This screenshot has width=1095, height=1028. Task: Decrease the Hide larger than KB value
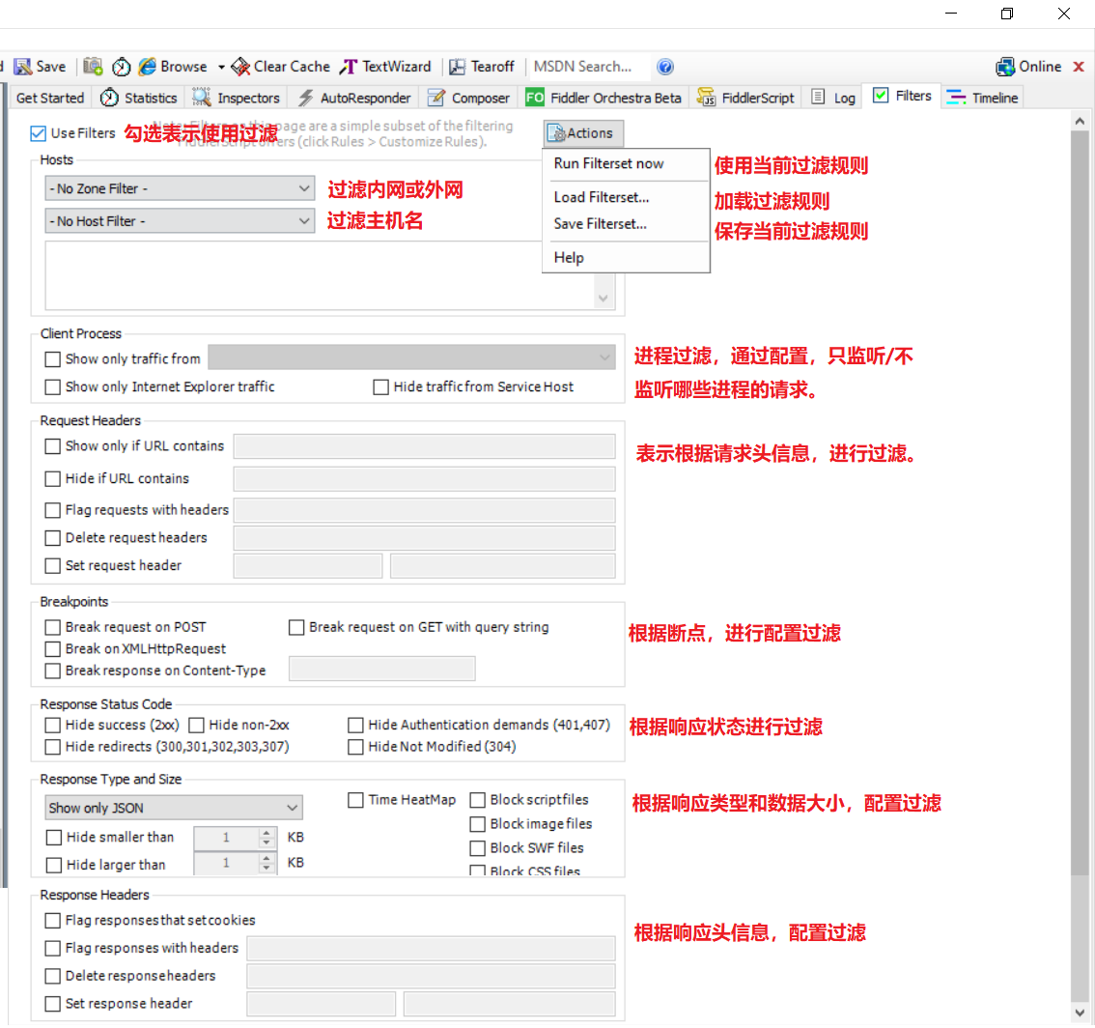[267, 869]
